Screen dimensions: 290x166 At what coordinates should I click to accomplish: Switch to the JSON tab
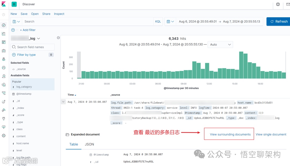click(x=89, y=144)
